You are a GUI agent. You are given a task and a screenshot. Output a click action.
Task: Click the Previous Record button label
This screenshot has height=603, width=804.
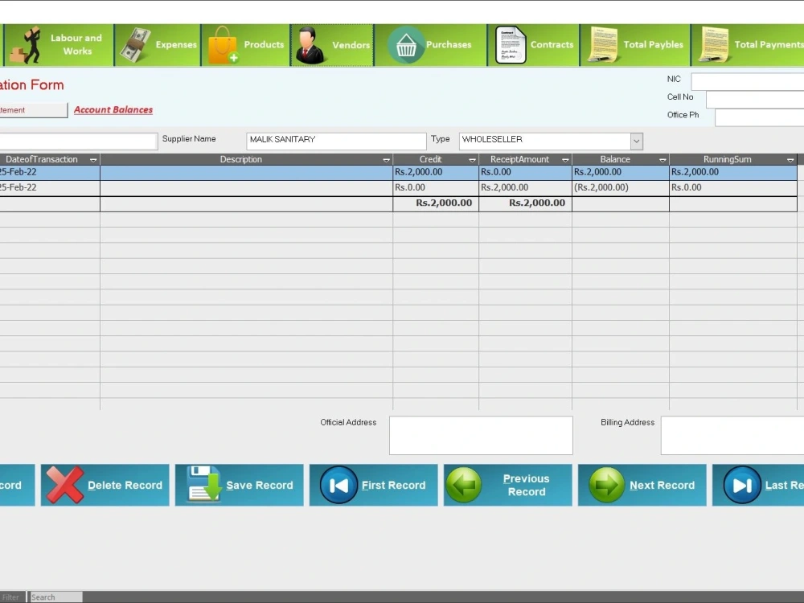click(526, 485)
